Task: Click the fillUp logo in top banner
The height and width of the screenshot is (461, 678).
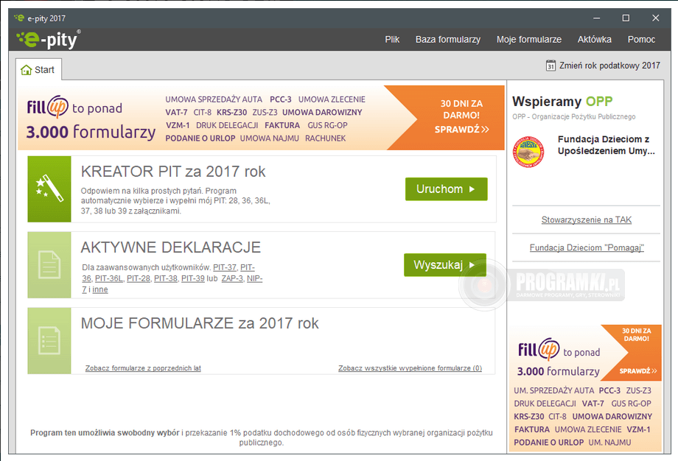Action: pos(48,107)
